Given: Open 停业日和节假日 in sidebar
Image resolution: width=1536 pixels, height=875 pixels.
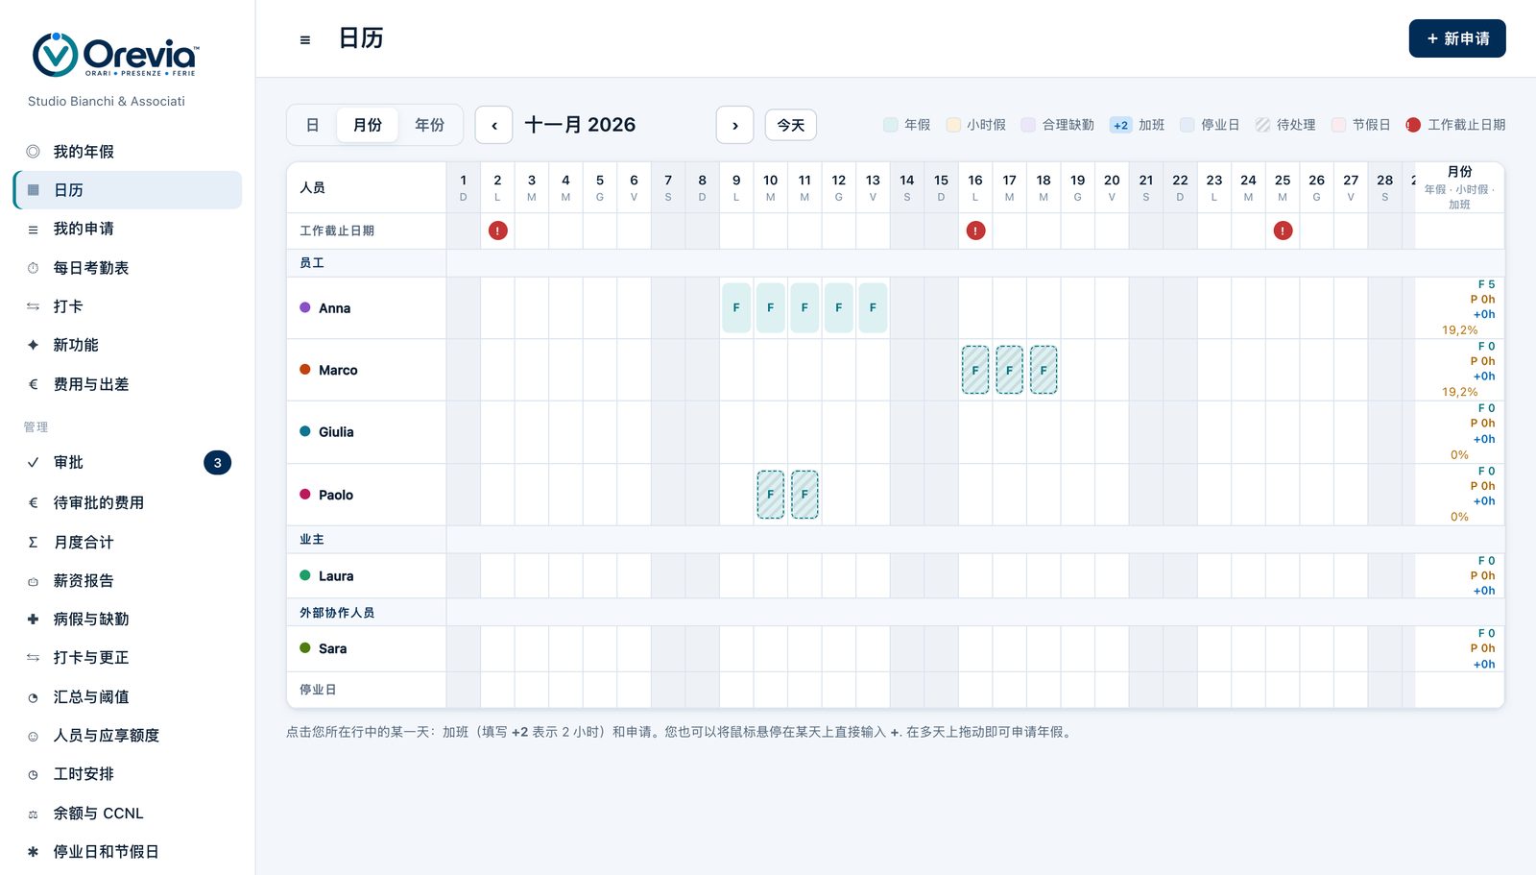Looking at the screenshot, I should pos(128,852).
